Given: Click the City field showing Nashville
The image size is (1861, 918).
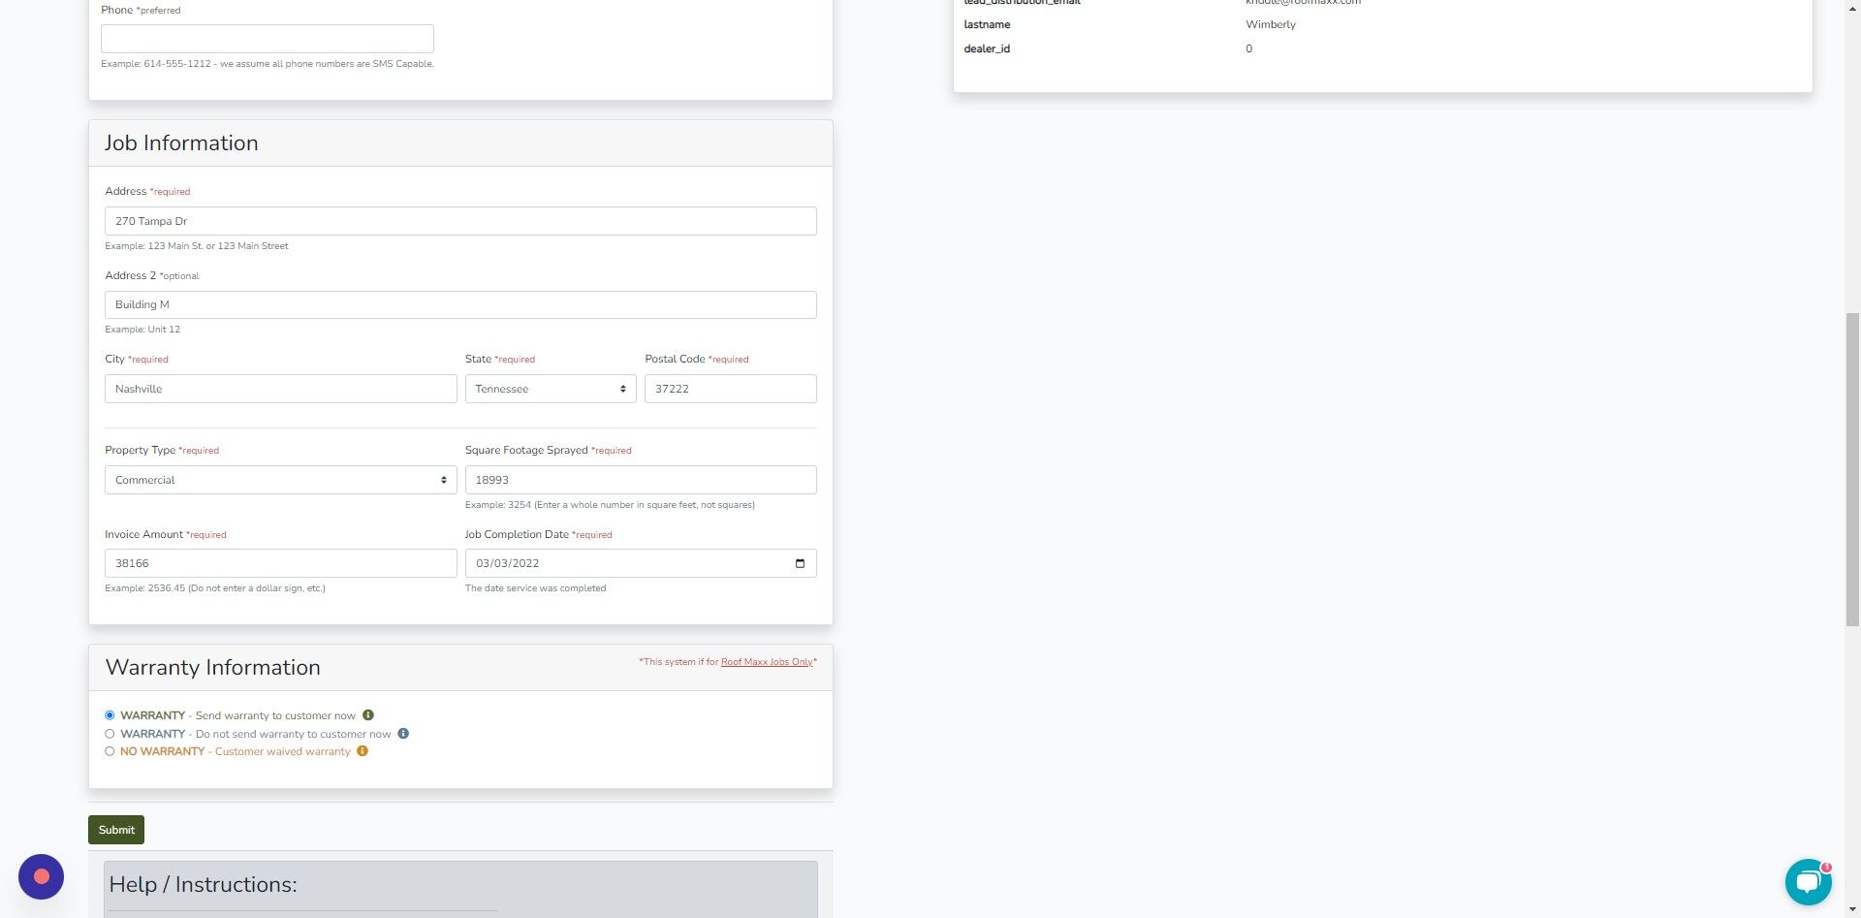Looking at the screenshot, I should pos(281,389).
